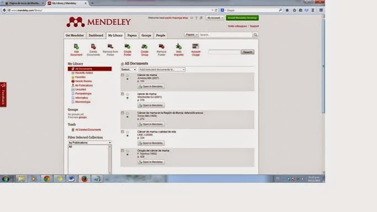The image size is (377, 212).
Task: Click the Mendeley logo
Action: pos(99,22)
